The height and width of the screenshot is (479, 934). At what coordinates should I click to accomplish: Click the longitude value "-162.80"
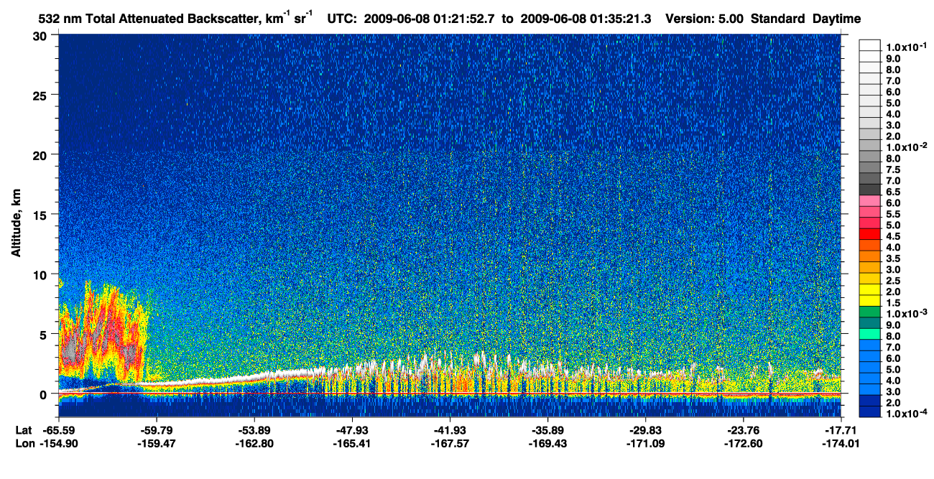254,443
